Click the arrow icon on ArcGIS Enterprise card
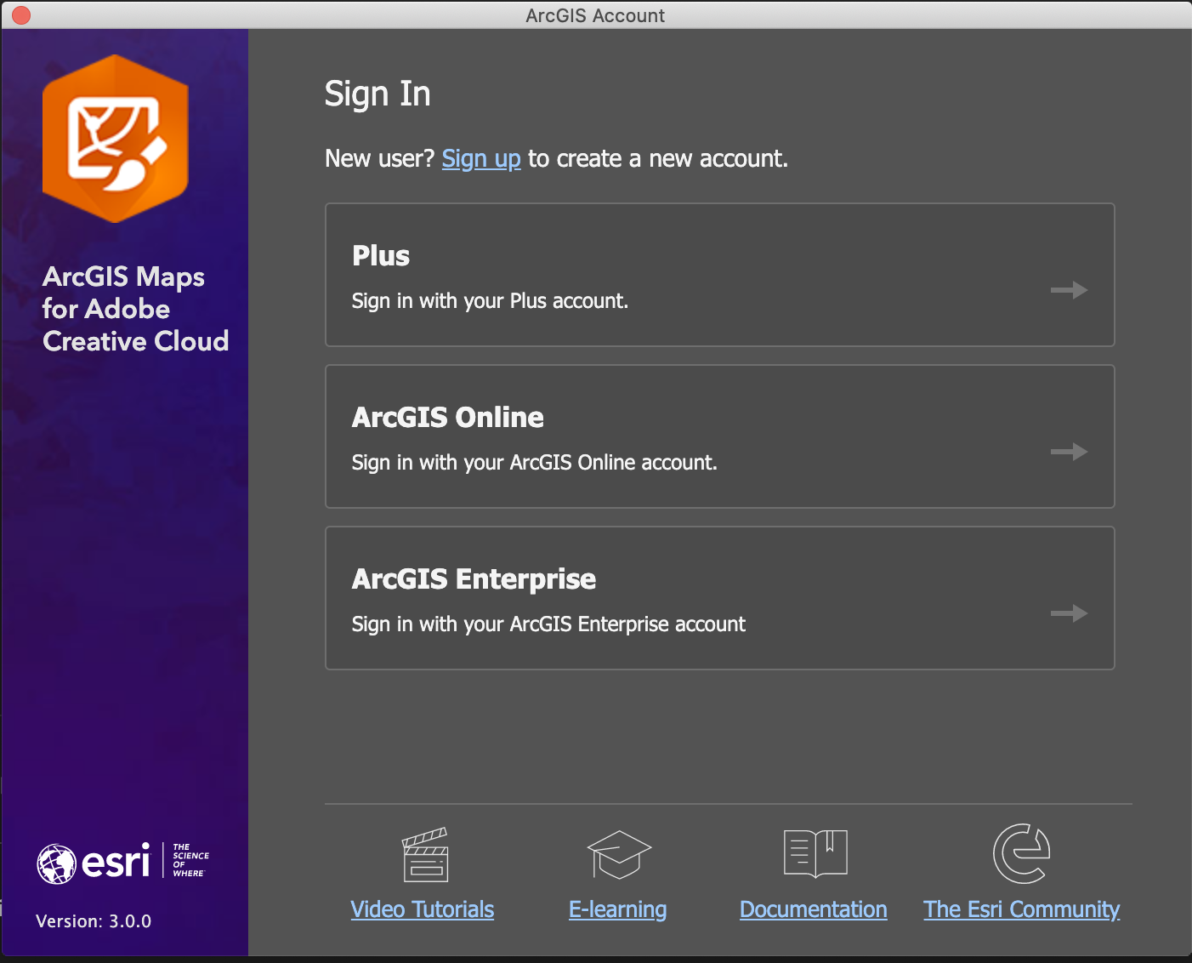1192x963 pixels. tap(1069, 613)
